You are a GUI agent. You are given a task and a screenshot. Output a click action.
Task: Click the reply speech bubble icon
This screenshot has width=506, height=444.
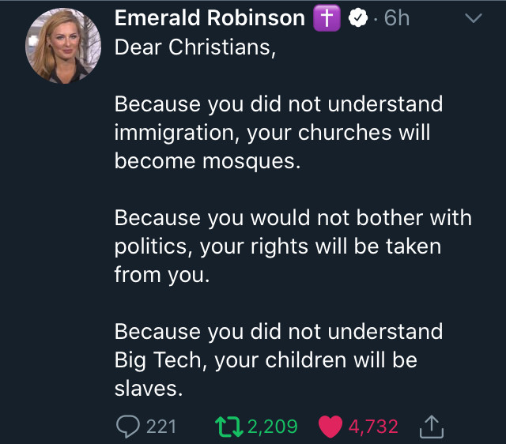click(x=126, y=427)
